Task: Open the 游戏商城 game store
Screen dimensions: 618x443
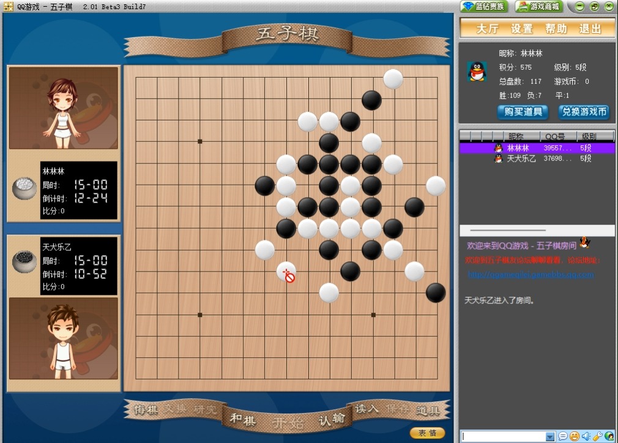Action: pyautogui.click(x=539, y=6)
